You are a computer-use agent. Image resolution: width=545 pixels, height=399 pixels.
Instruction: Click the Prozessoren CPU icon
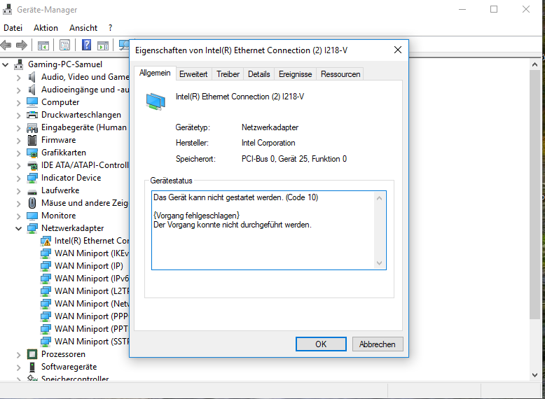point(32,354)
